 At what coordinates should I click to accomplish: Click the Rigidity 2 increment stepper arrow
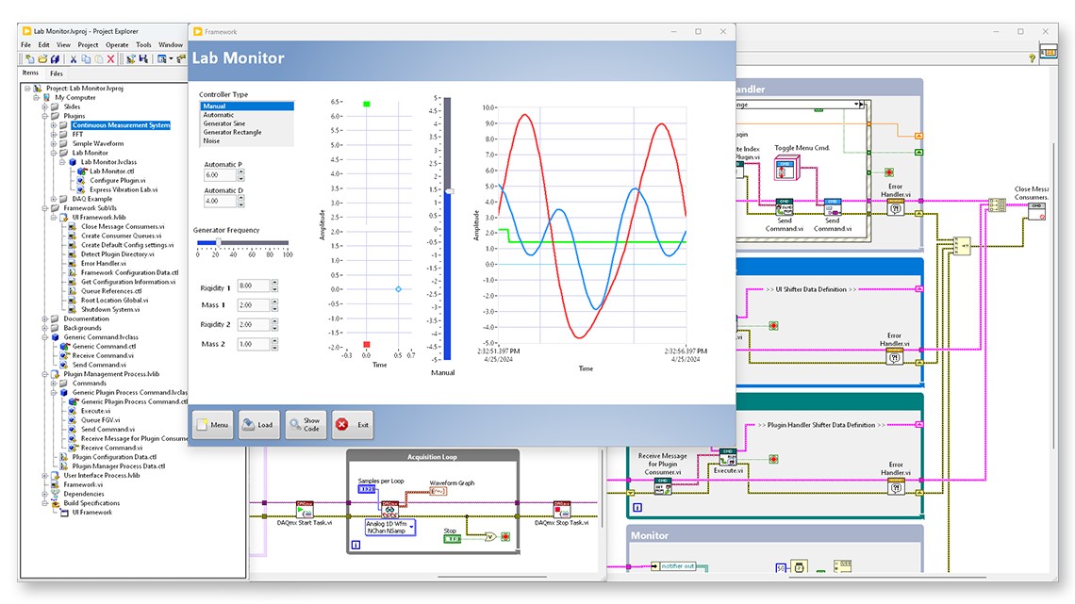pyautogui.click(x=274, y=321)
